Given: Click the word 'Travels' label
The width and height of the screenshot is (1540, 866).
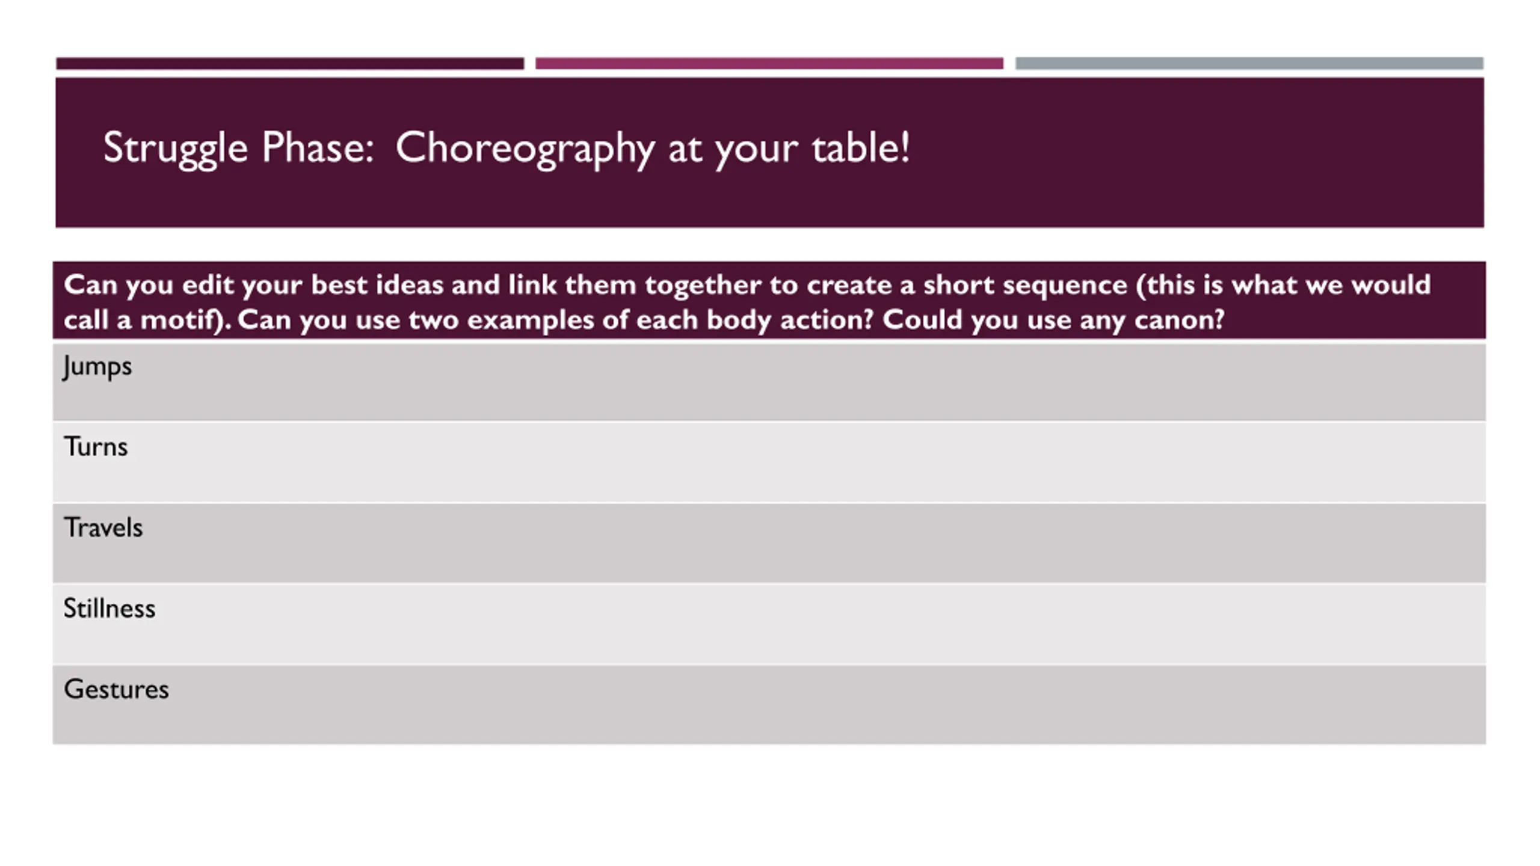Looking at the screenshot, I should [103, 527].
